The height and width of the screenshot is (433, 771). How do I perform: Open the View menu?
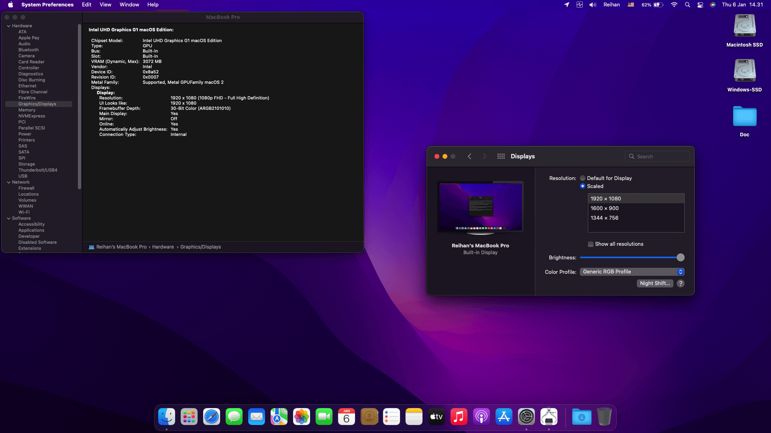point(106,5)
